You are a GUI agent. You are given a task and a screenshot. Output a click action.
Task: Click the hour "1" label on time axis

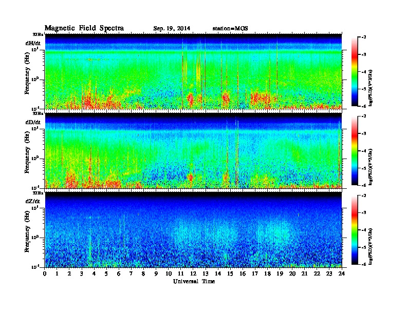click(57, 273)
